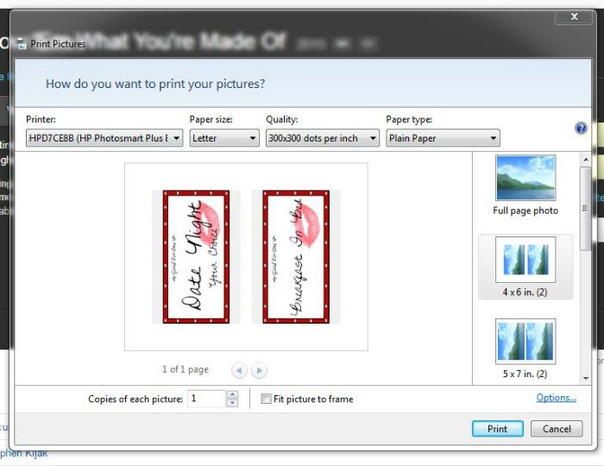Click the Cancel button
This screenshot has width=604, height=466.
557,429
